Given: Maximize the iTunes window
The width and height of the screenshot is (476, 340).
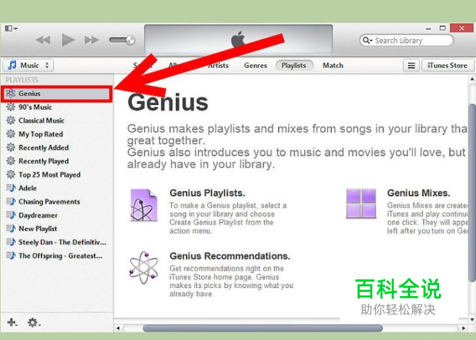Looking at the screenshot, I should pos(442,28).
